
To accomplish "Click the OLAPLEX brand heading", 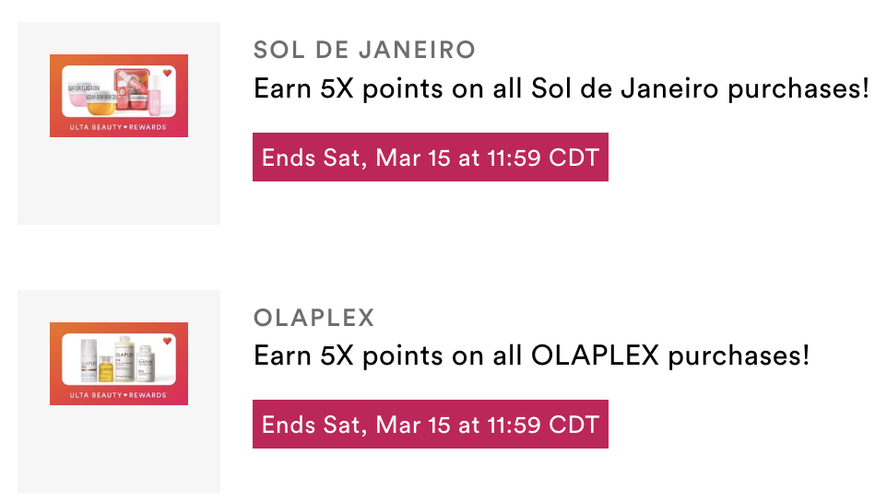I will tap(314, 318).
